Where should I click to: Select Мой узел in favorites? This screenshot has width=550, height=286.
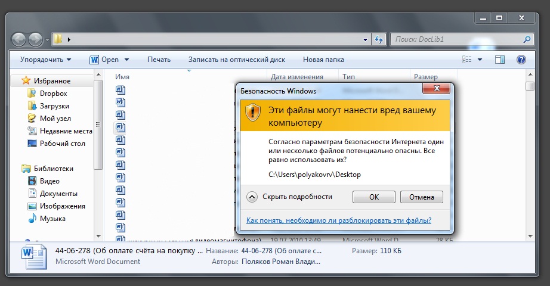pyautogui.click(x=55, y=119)
